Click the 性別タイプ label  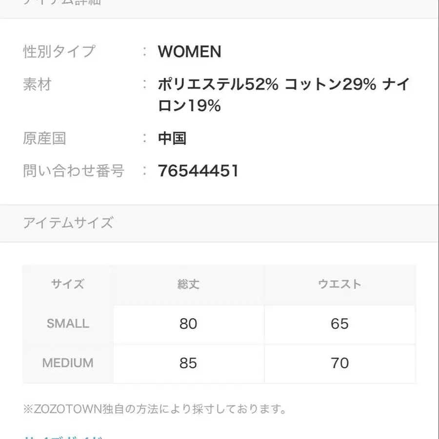coord(59,52)
